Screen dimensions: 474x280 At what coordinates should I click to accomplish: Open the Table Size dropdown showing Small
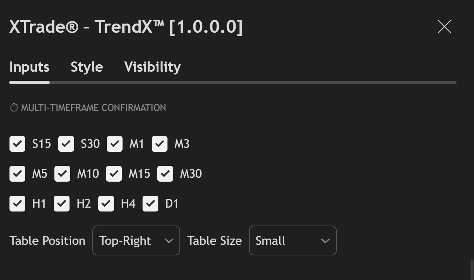292,240
